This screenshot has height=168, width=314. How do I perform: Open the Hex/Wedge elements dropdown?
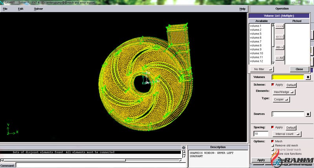coord(284,92)
